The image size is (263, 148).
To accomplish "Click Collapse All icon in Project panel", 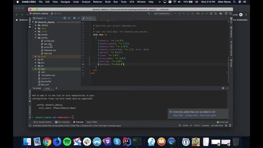I will click(x=69, y=18).
